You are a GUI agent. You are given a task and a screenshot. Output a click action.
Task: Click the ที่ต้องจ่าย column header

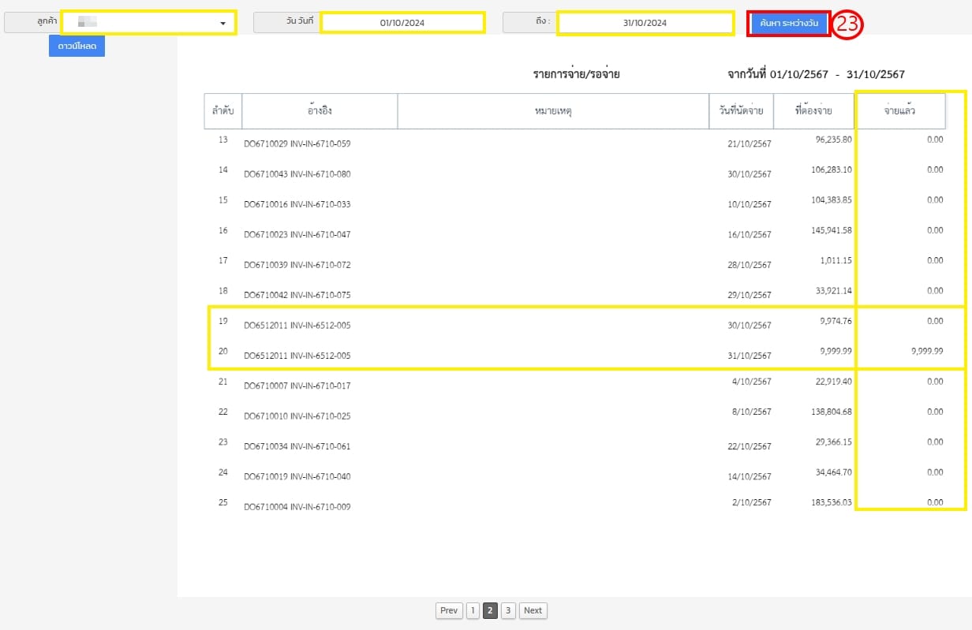pyautogui.click(x=813, y=111)
